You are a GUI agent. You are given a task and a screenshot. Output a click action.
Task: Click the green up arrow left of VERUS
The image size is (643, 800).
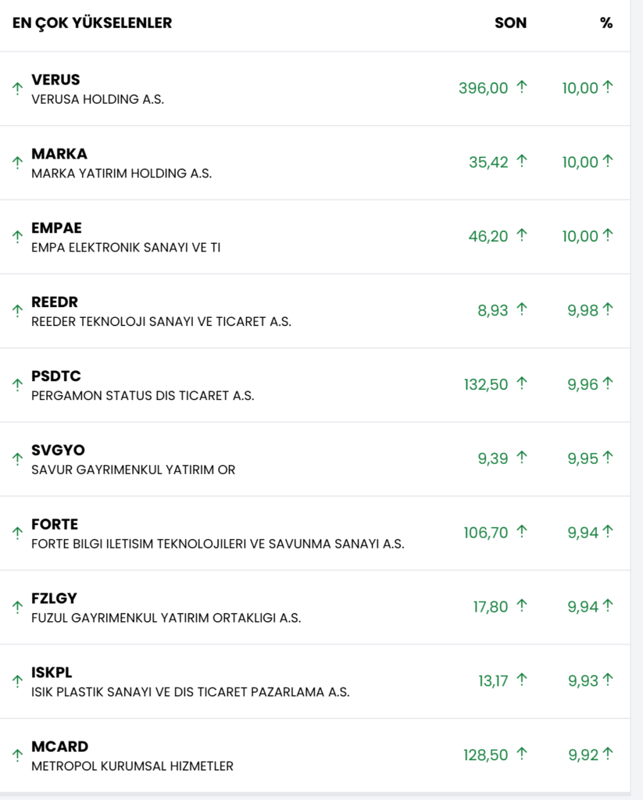[x=17, y=89]
